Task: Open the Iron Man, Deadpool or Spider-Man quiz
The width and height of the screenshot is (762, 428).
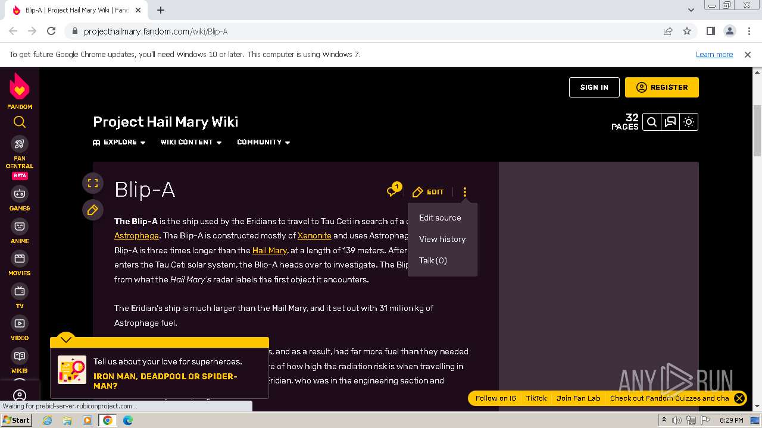Action: 165,381
